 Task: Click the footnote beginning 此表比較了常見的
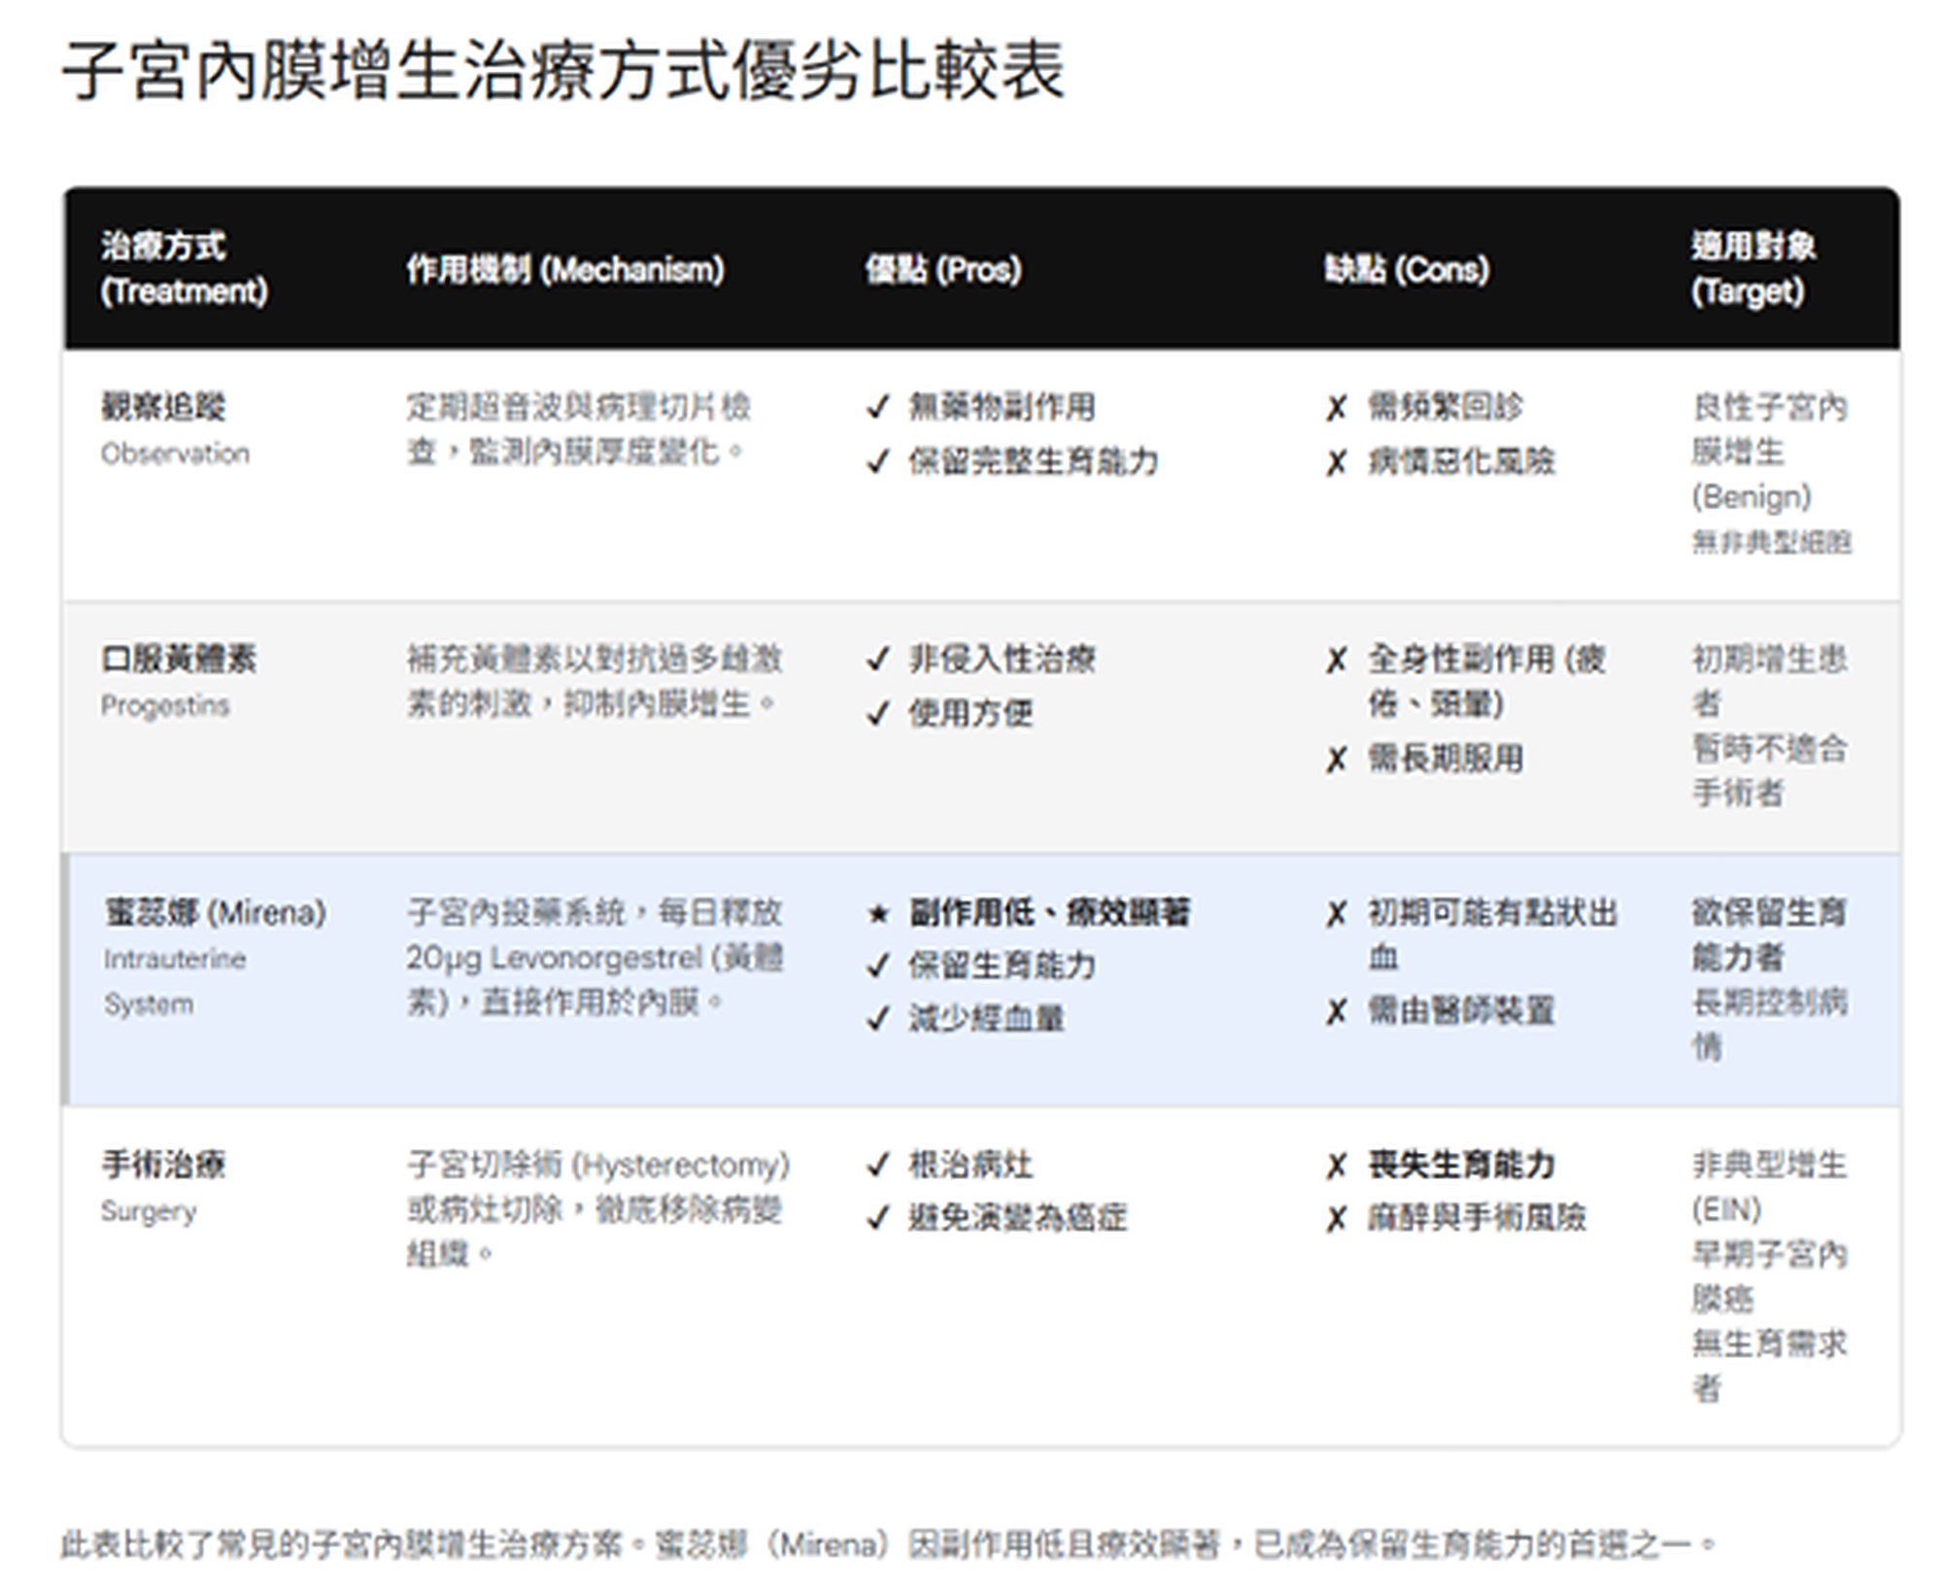[888, 1544]
